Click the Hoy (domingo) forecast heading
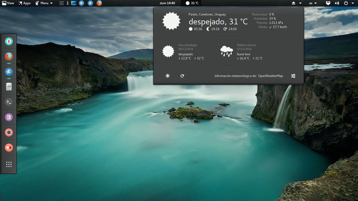 (188, 45)
